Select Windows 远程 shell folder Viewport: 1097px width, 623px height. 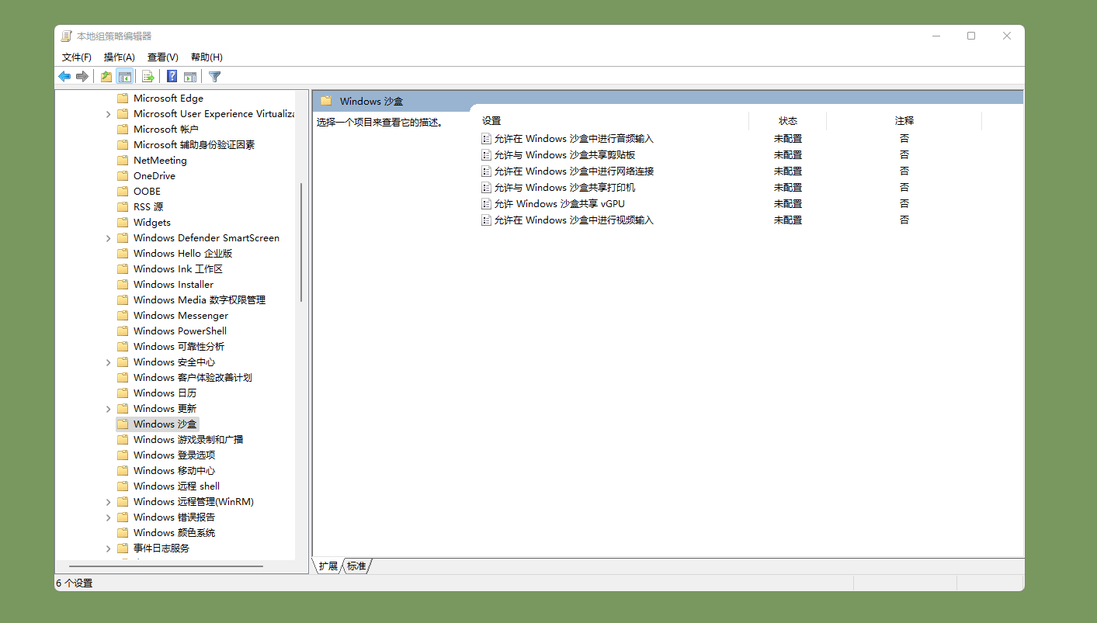click(176, 486)
